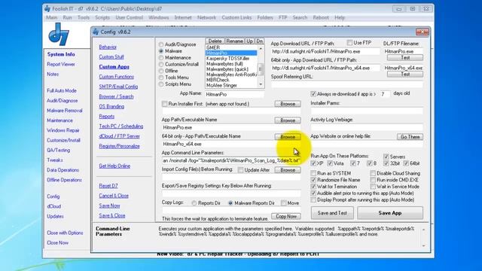The width and height of the screenshot is (482, 271).
Task: Click Test button for HitmanPro.exe filename
Action: coord(405,57)
